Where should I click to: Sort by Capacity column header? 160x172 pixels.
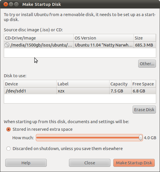pos(120,84)
